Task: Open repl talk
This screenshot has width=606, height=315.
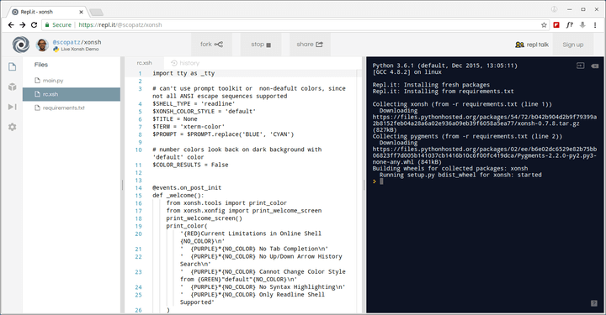Action: click(x=532, y=45)
